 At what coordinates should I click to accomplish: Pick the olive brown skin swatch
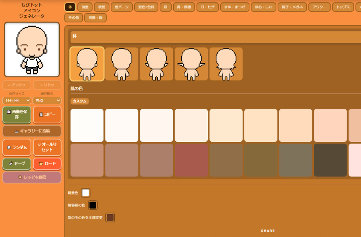261,160
